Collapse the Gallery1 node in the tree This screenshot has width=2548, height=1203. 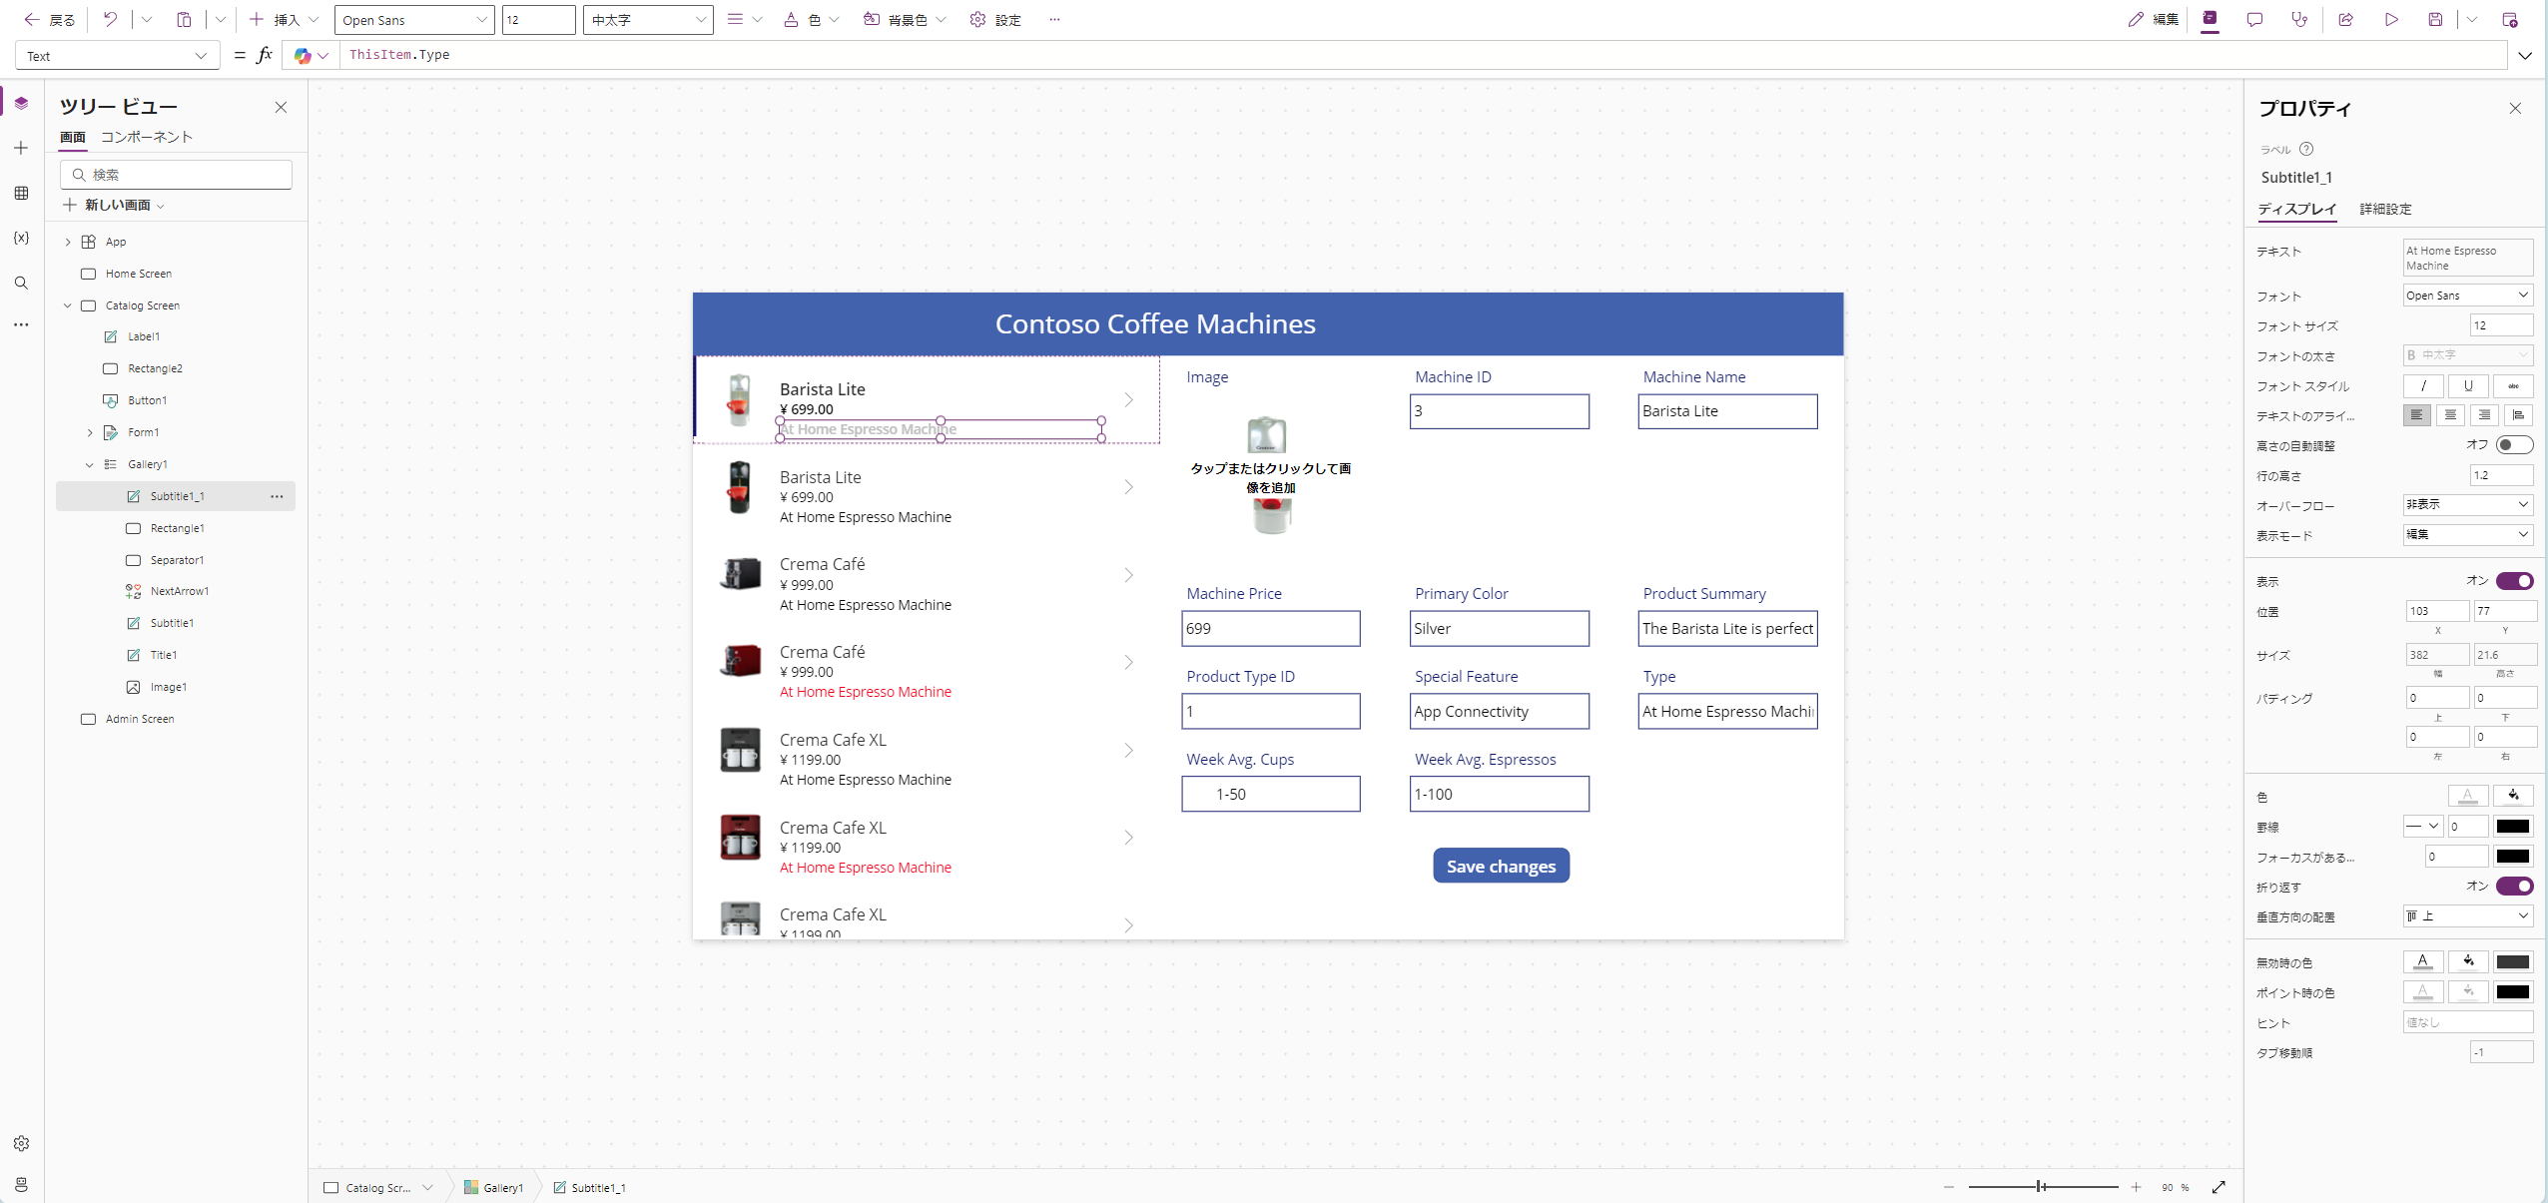90,464
